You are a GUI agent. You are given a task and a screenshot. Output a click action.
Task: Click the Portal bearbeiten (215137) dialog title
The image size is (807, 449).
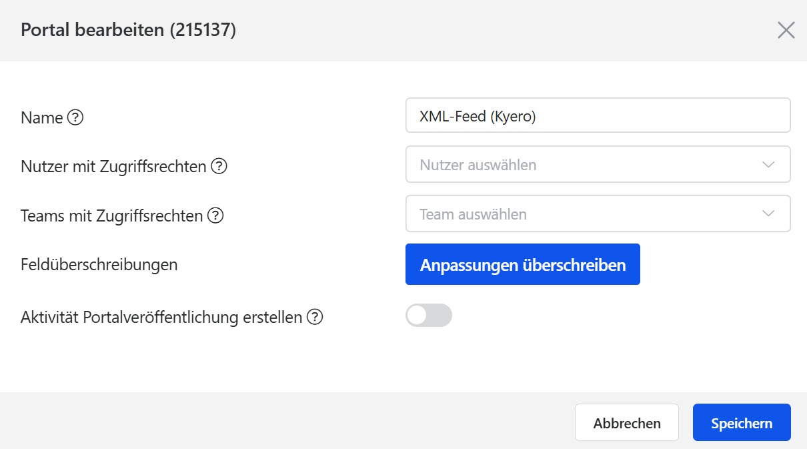point(129,30)
